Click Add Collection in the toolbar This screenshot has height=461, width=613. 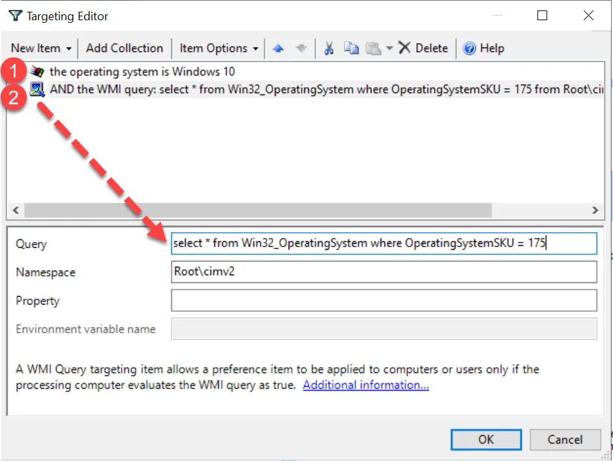pos(124,48)
